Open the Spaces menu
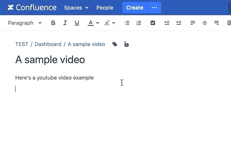Image resolution: width=231 pixels, height=156 pixels. 76,8
